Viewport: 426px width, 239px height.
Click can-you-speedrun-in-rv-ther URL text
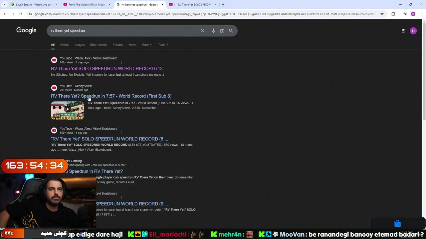coord(109,165)
